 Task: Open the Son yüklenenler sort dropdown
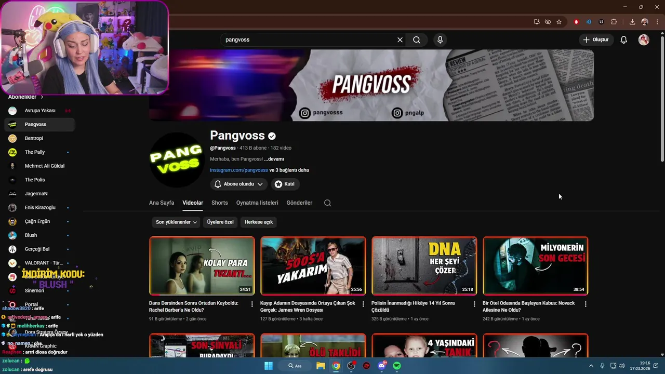tap(176, 222)
